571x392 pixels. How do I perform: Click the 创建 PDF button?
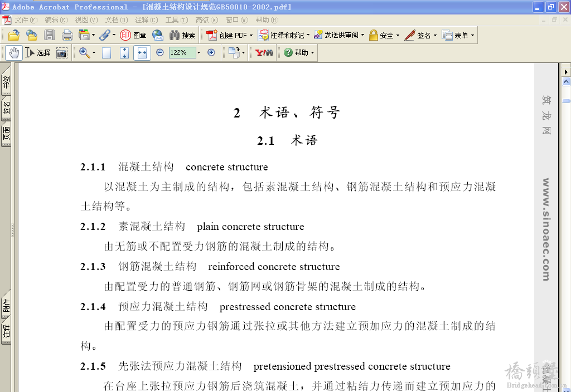pyautogui.click(x=226, y=35)
